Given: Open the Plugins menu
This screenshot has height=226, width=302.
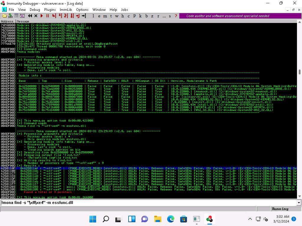Looking at the screenshot, I should 50,10.
